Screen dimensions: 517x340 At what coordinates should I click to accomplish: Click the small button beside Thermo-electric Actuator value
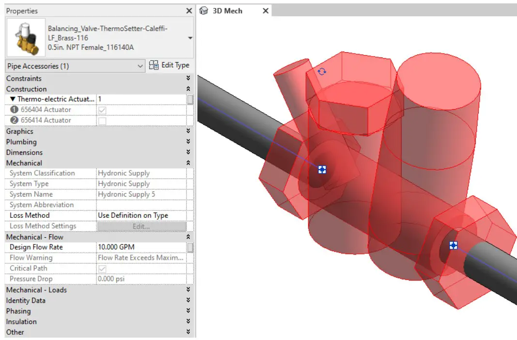(190, 99)
